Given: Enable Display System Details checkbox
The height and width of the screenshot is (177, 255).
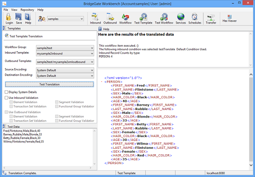Looking at the screenshot, I should [6, 92].
